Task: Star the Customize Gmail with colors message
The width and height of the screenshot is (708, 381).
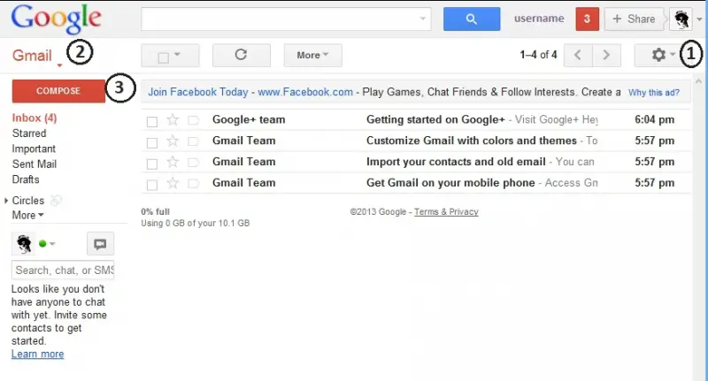Action: (x=173, y=141)
